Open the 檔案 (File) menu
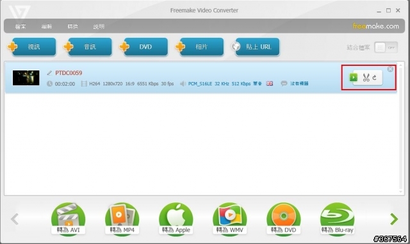 point(20,26)
